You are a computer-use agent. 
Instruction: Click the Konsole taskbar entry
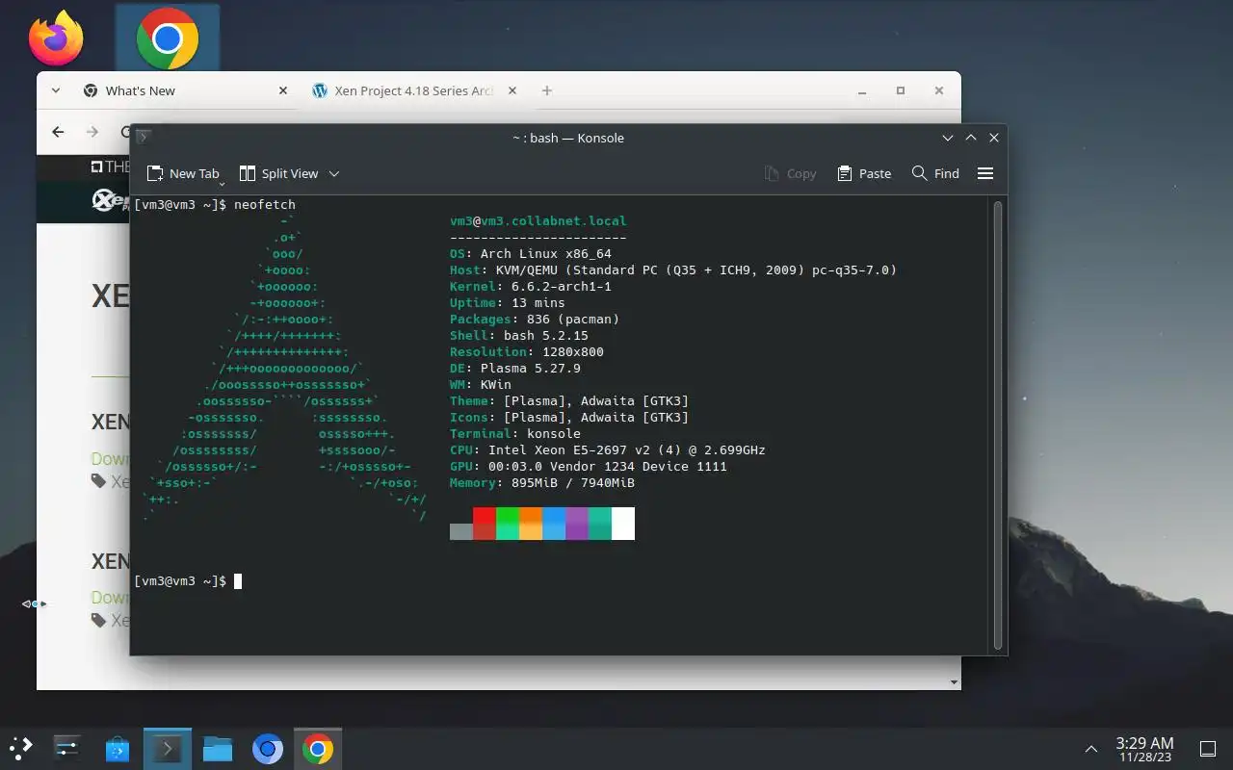click(168, 749)
